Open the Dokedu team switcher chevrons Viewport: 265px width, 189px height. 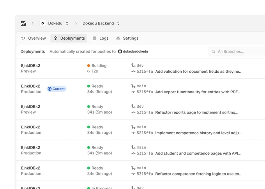point(67,23)
